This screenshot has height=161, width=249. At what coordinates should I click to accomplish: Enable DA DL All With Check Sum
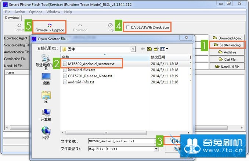[x=127, y=27]
